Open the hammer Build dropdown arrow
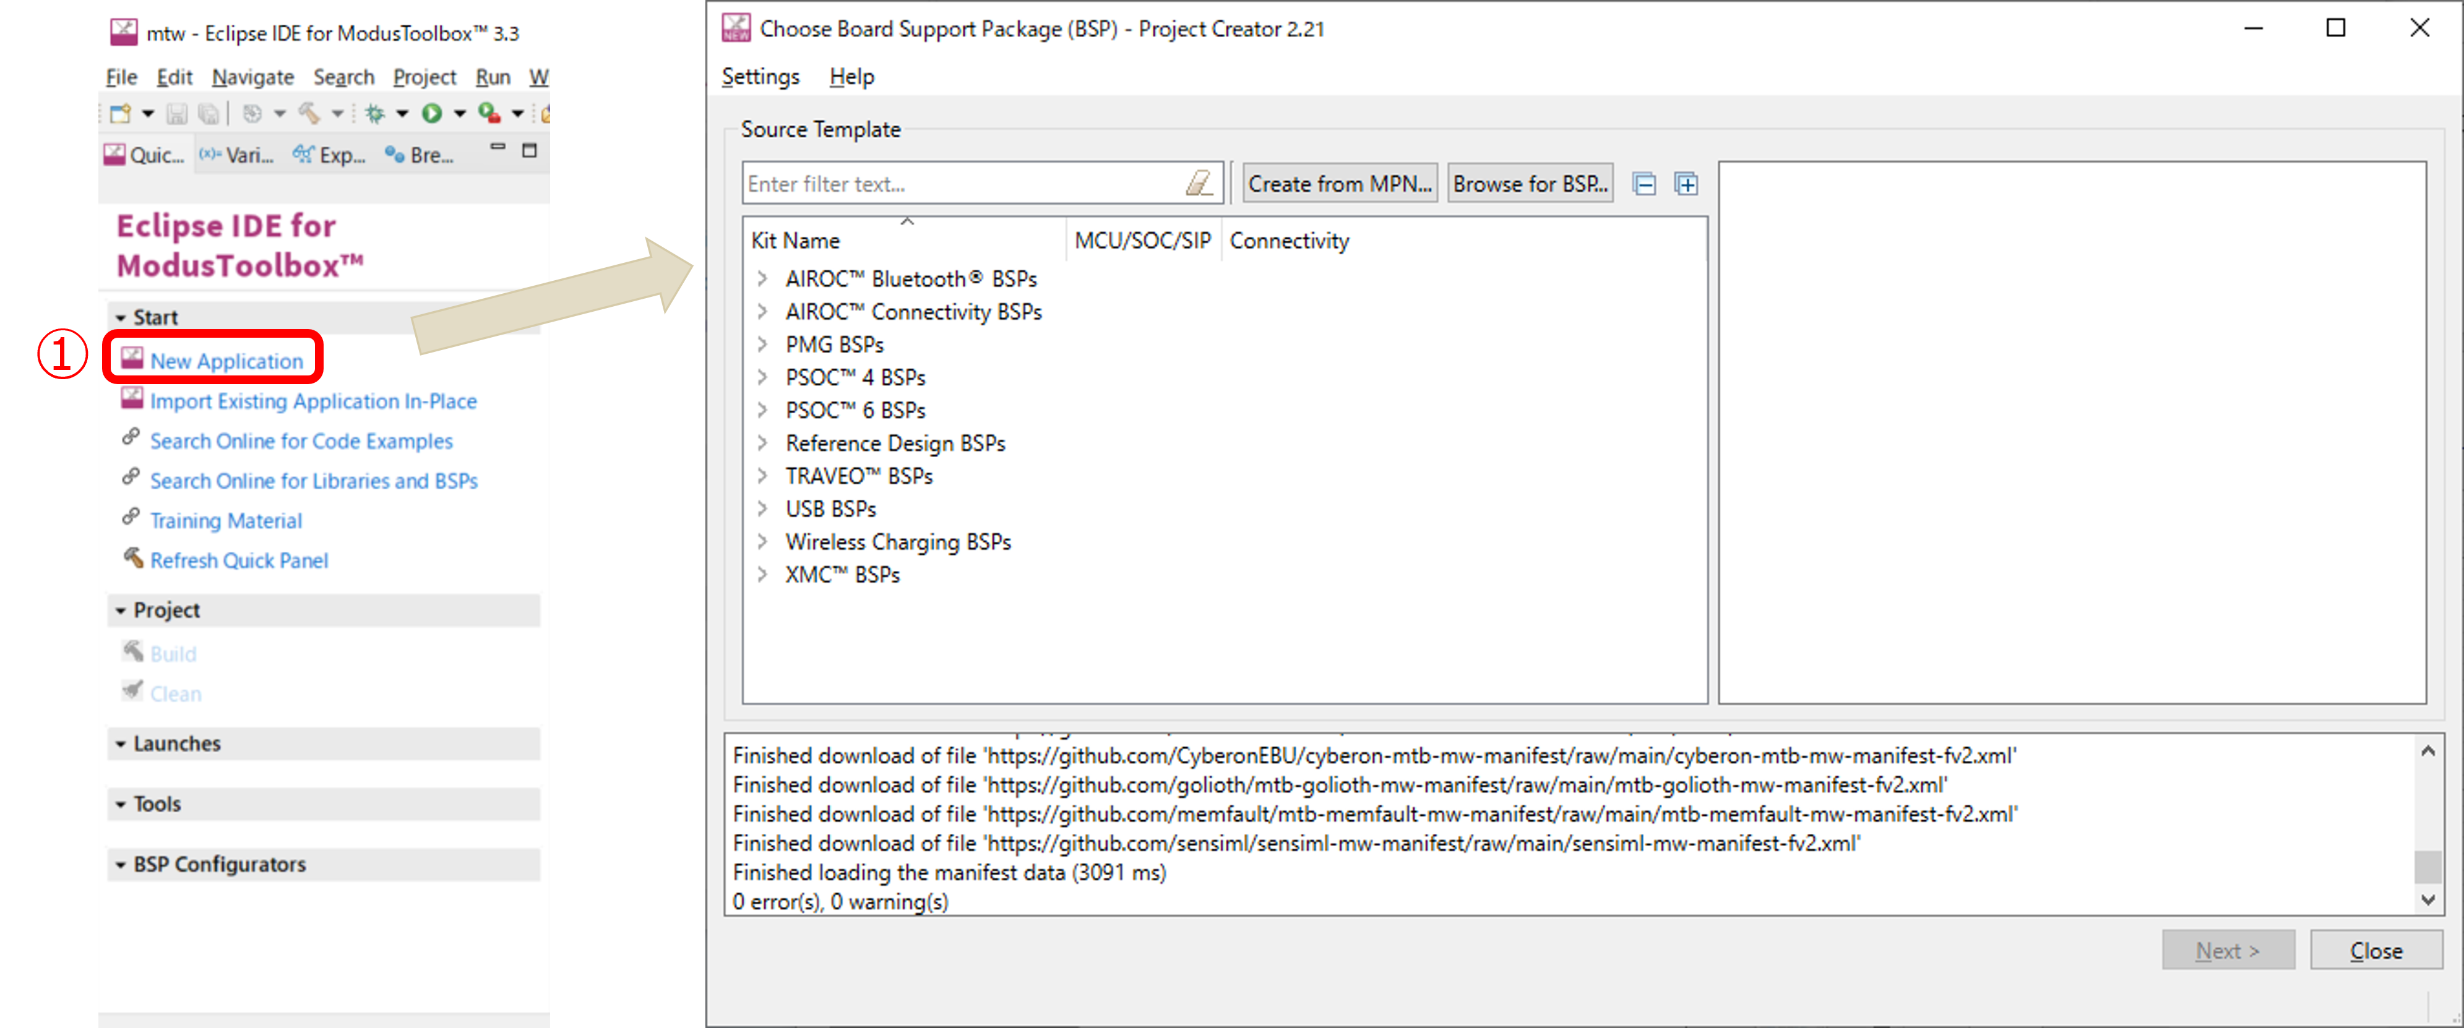The width and height of the screenshot is (2464, 1028). [338, 114]
